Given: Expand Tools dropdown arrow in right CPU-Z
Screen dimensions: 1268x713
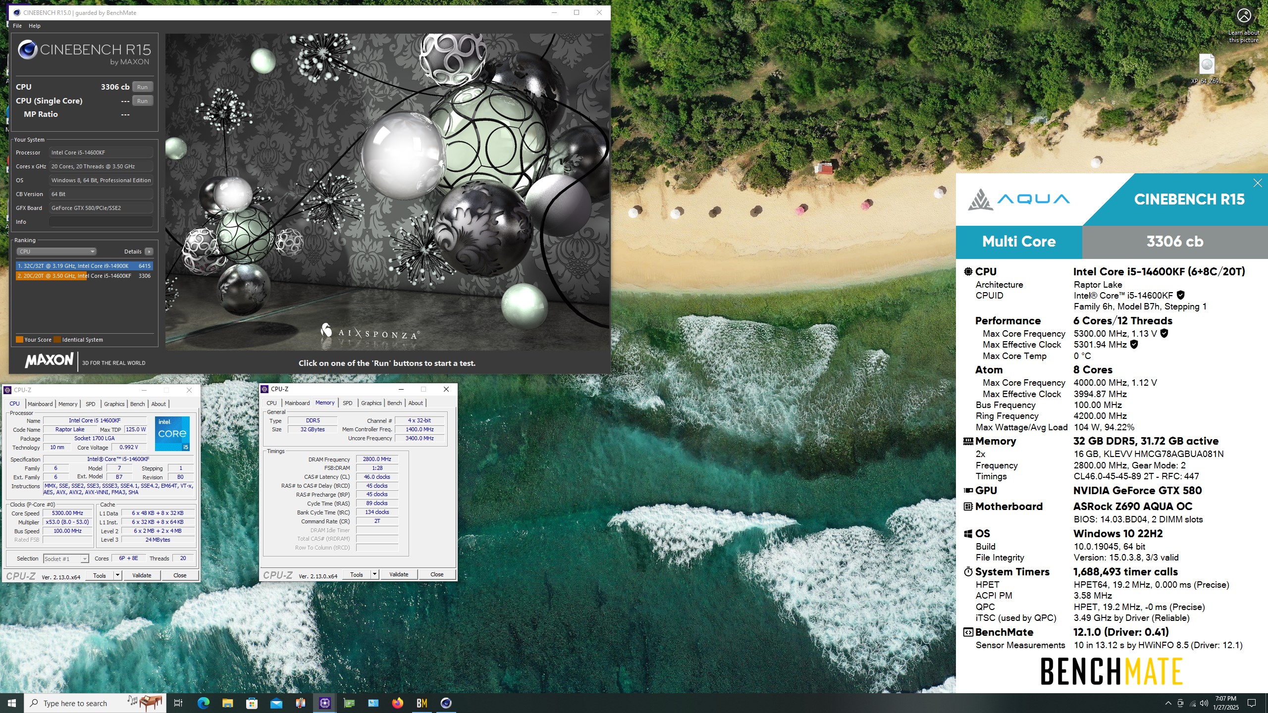Looking at the screenshot, I should point(375,574).
